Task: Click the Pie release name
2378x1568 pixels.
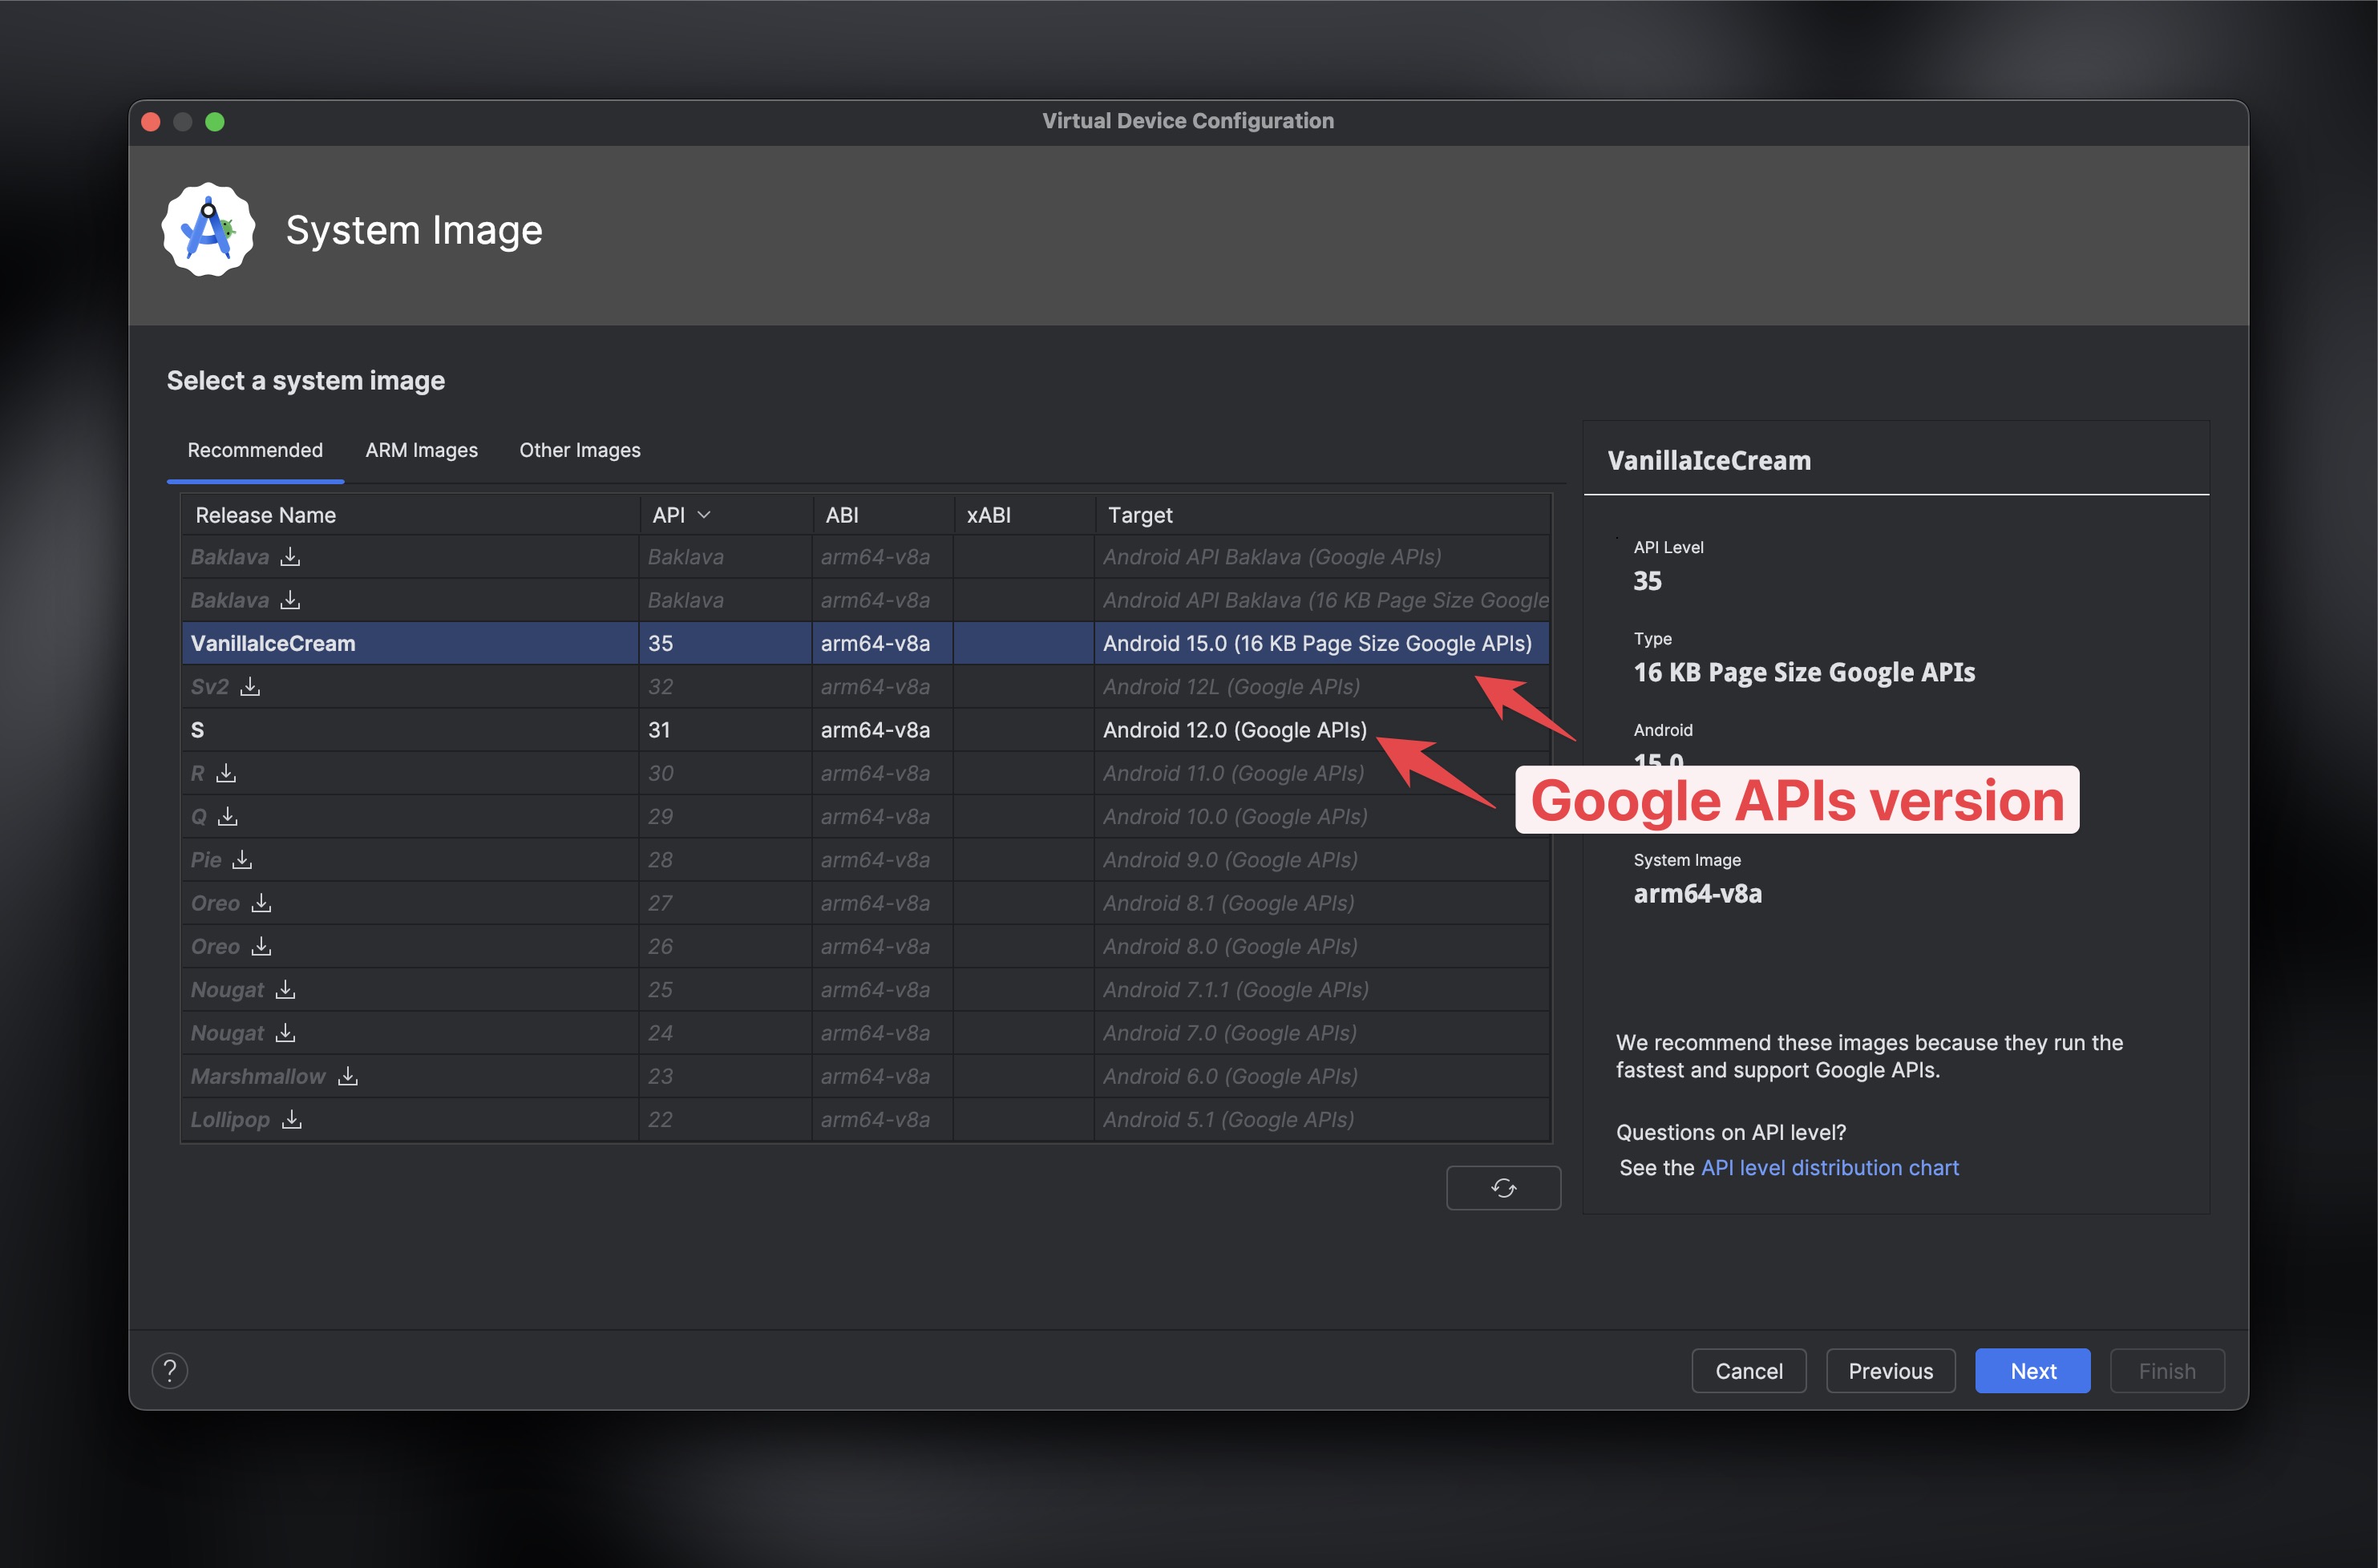Action: (206, 859)
